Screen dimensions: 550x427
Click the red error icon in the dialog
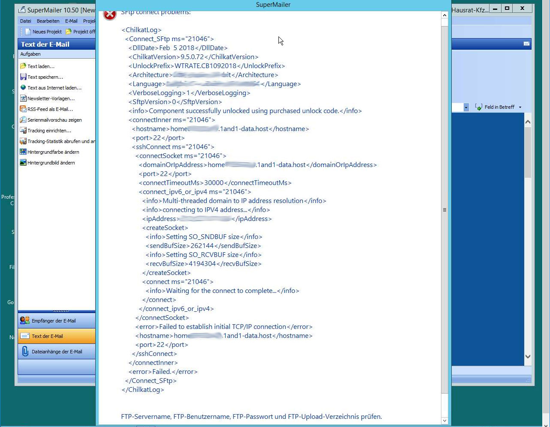110,14
